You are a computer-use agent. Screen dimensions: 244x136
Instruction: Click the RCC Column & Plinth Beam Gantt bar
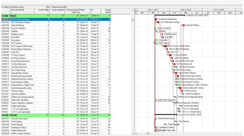pos(165,46)
